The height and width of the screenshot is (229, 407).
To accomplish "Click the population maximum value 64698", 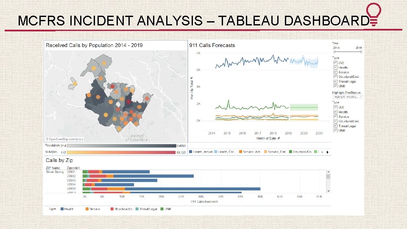I will 181,146.
